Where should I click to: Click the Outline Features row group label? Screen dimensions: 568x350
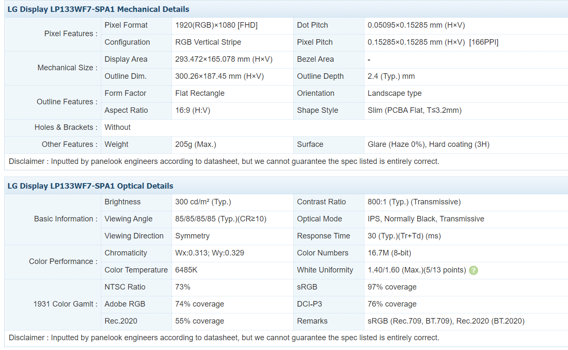coord(67,102)
